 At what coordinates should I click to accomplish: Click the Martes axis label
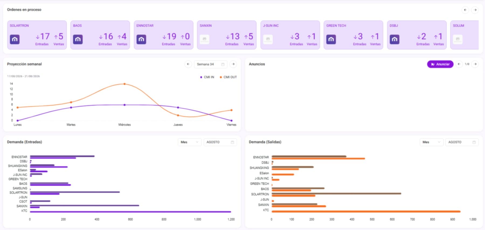point(71,125)
